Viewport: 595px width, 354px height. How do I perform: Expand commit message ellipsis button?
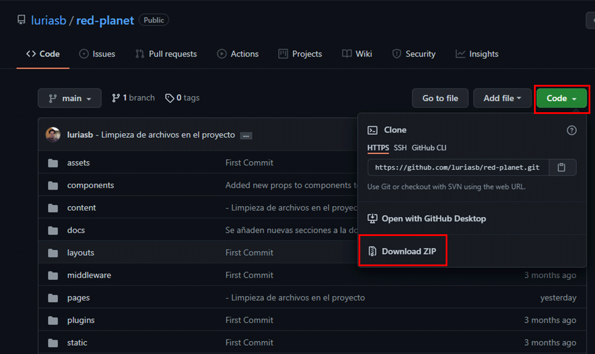click(x=246, y=136)
